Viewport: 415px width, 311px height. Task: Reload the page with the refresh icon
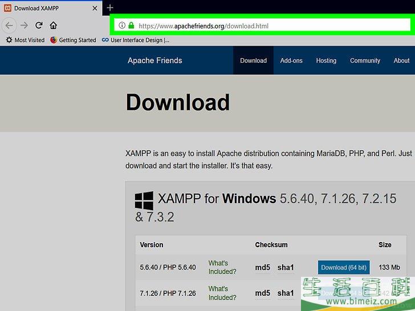click(39, 26)
